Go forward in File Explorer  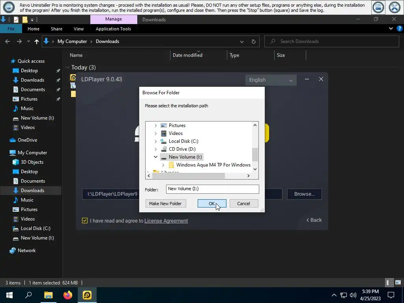coord(19,41)
